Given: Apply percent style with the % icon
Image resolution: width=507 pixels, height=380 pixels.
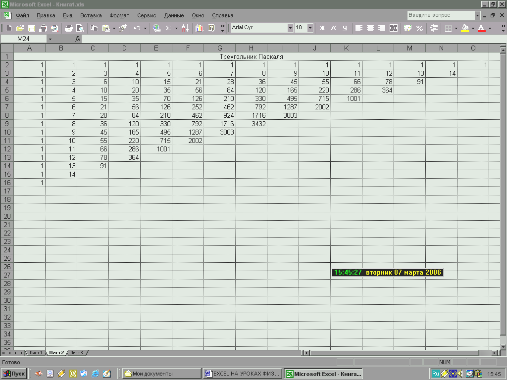Looking at the screenshot, I should point(419,28).
